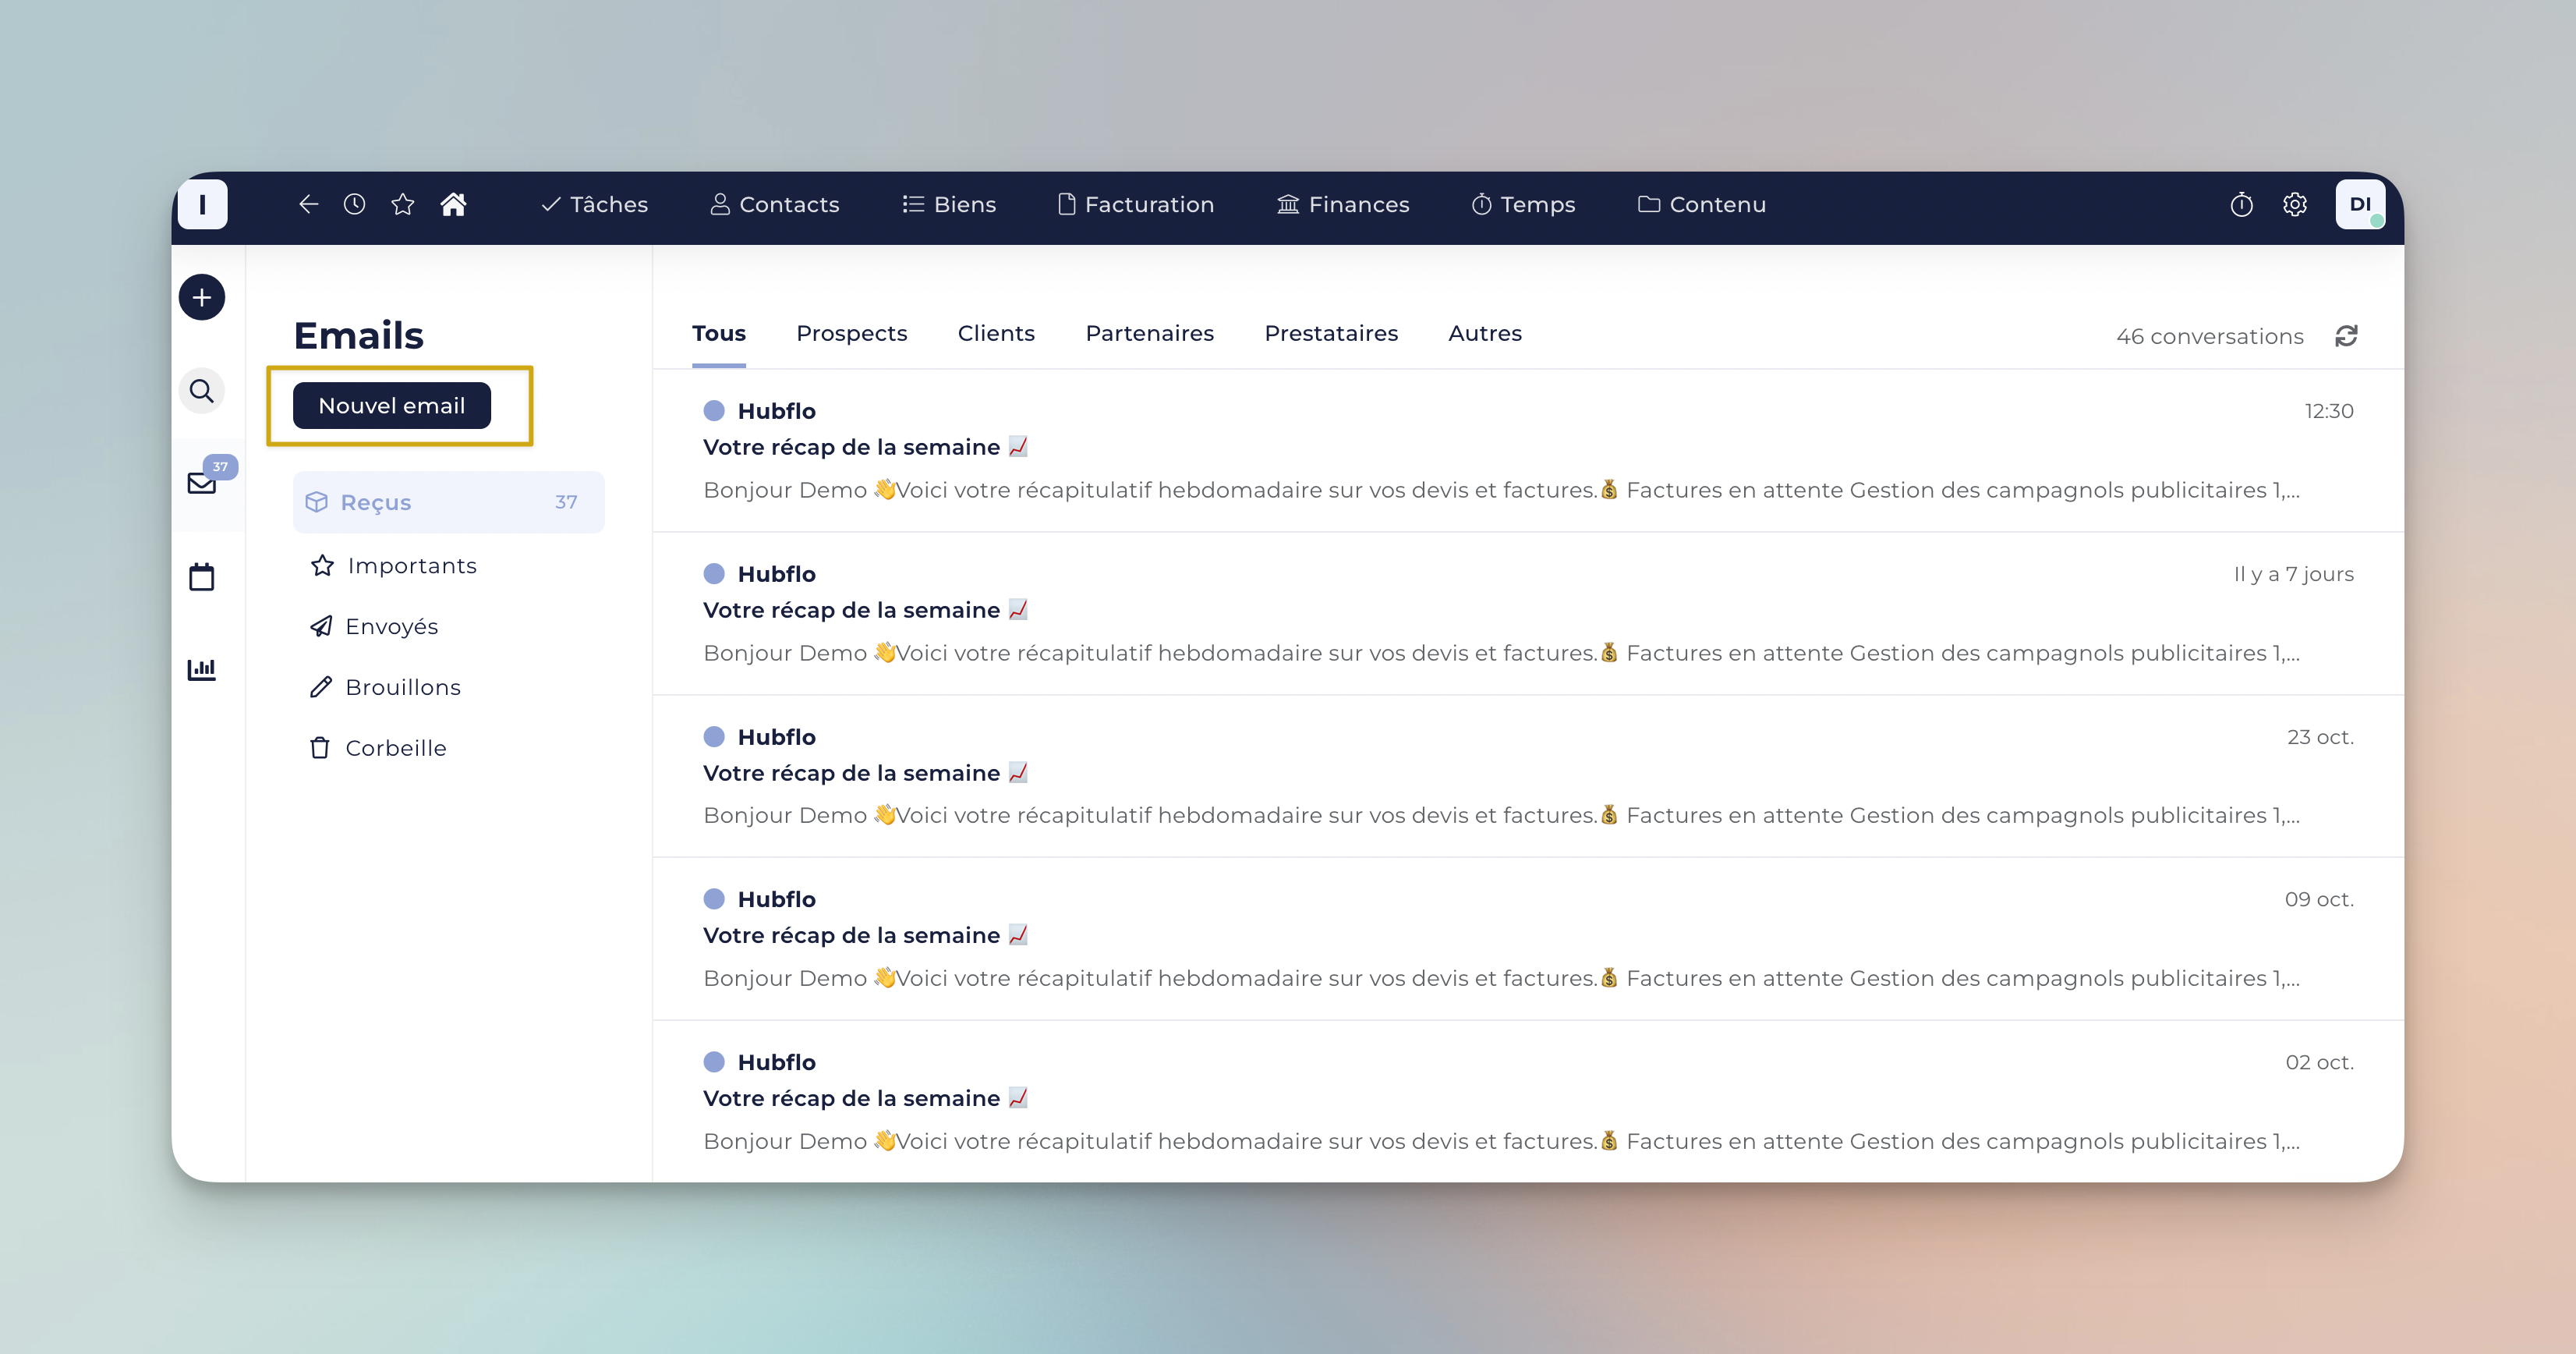Open settings gear icon
The image size is (2576, 1354).
pos(2295,204)
